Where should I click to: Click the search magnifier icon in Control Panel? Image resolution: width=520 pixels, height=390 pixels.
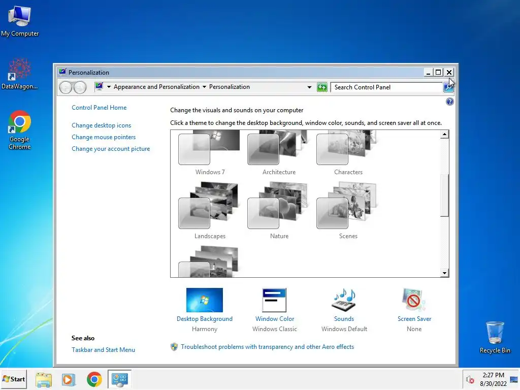[448, 87]
